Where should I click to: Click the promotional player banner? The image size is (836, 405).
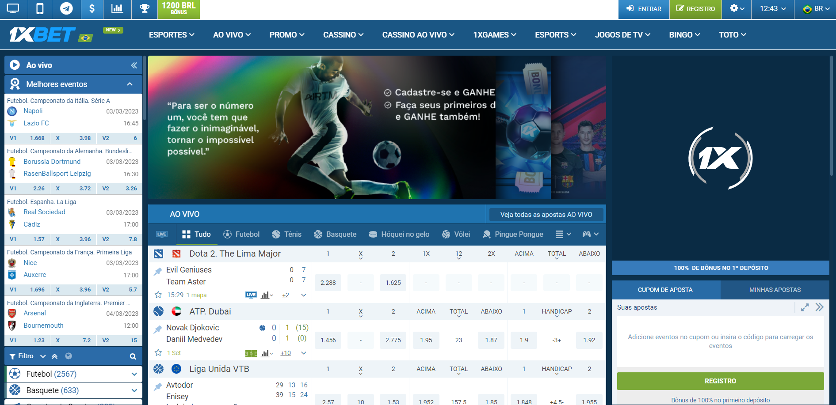[x=321, y=127]
